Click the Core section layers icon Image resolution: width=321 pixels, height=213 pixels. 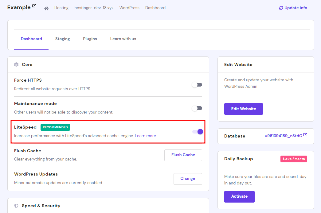coord(16,64)
